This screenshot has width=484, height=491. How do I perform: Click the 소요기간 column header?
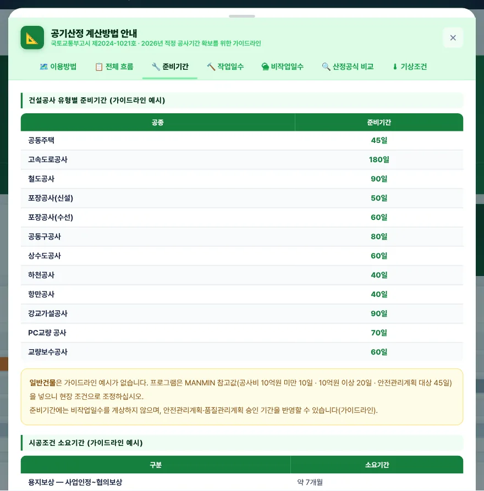click(x=377, y=465)
